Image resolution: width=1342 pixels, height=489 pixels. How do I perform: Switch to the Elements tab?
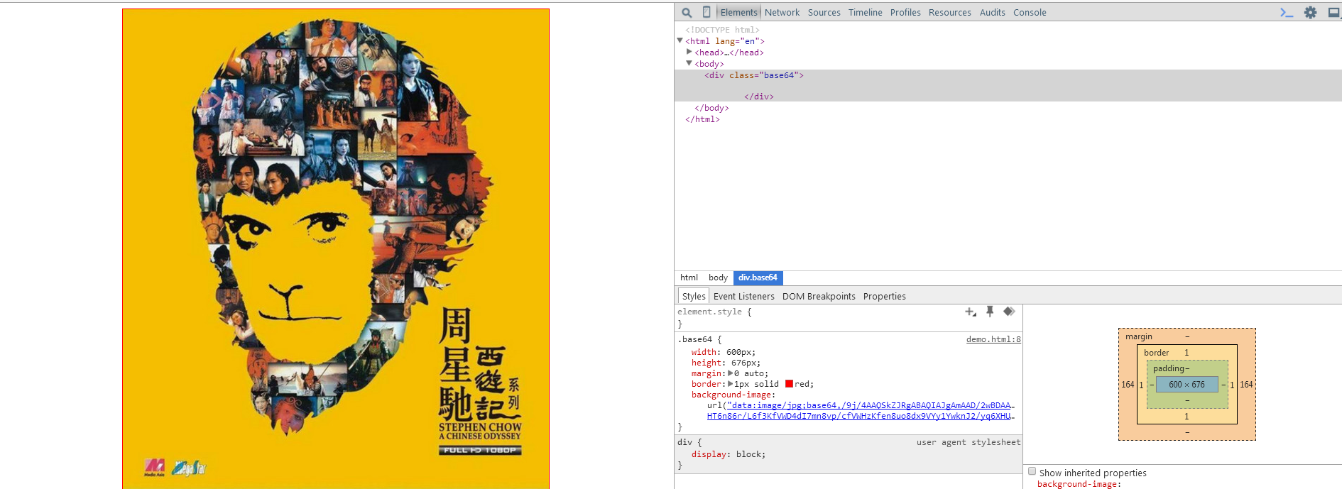pyautogui.click(x=738, y=12)
